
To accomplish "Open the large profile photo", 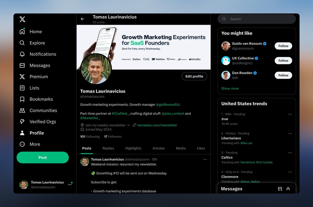I will [x=96, y=69].
